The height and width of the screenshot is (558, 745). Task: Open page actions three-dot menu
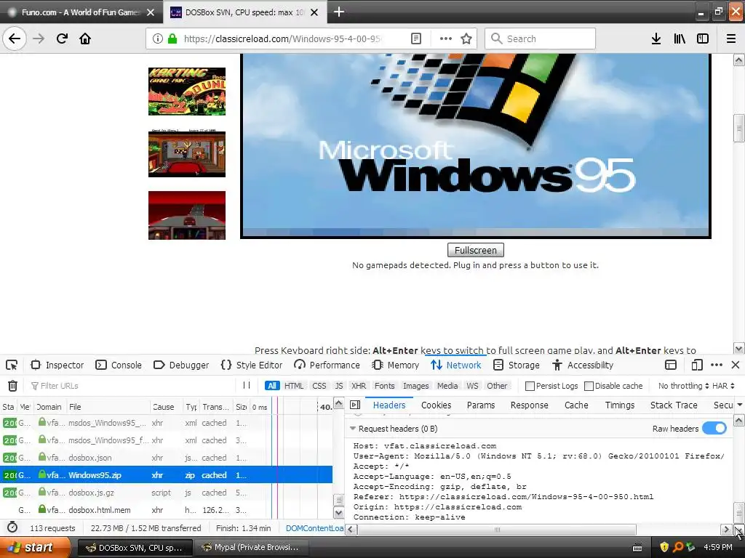446,39
